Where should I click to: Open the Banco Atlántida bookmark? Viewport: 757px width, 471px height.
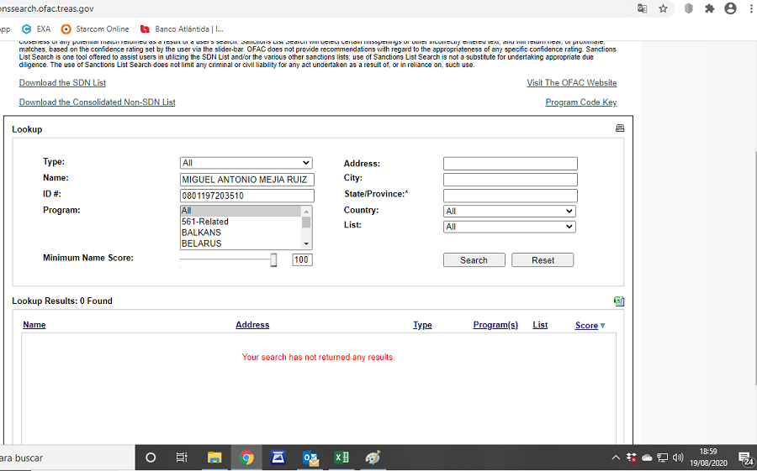(182, 29)
